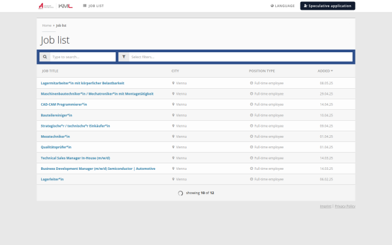Click Vienna in Strategische*r Einkäufer*in row
The image size is (392, 245).
[181, 126]
